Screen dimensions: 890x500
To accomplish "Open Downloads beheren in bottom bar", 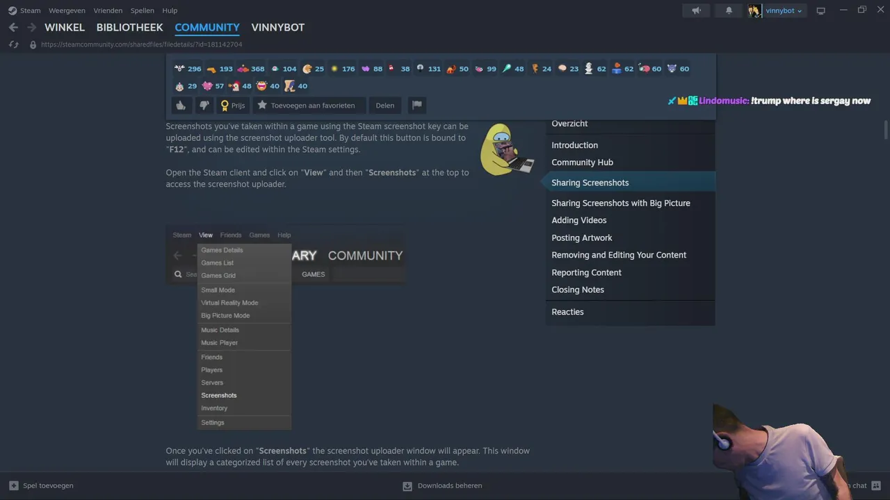I will (442, 485).
